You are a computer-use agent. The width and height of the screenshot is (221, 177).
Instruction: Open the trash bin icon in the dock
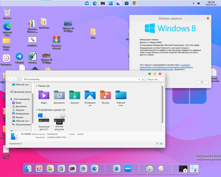[x=117, y=169]
